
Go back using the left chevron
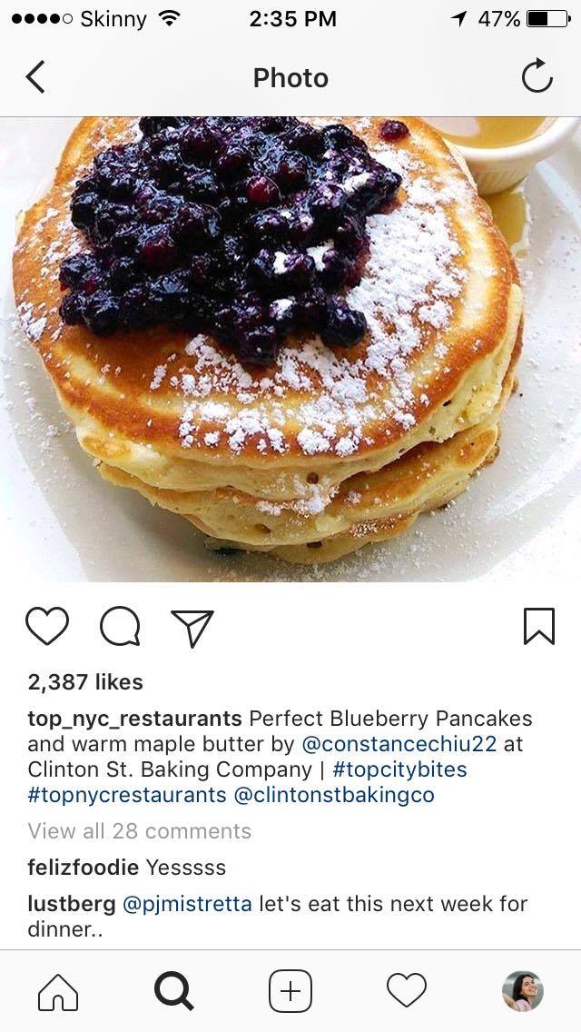tap(35, 77)
